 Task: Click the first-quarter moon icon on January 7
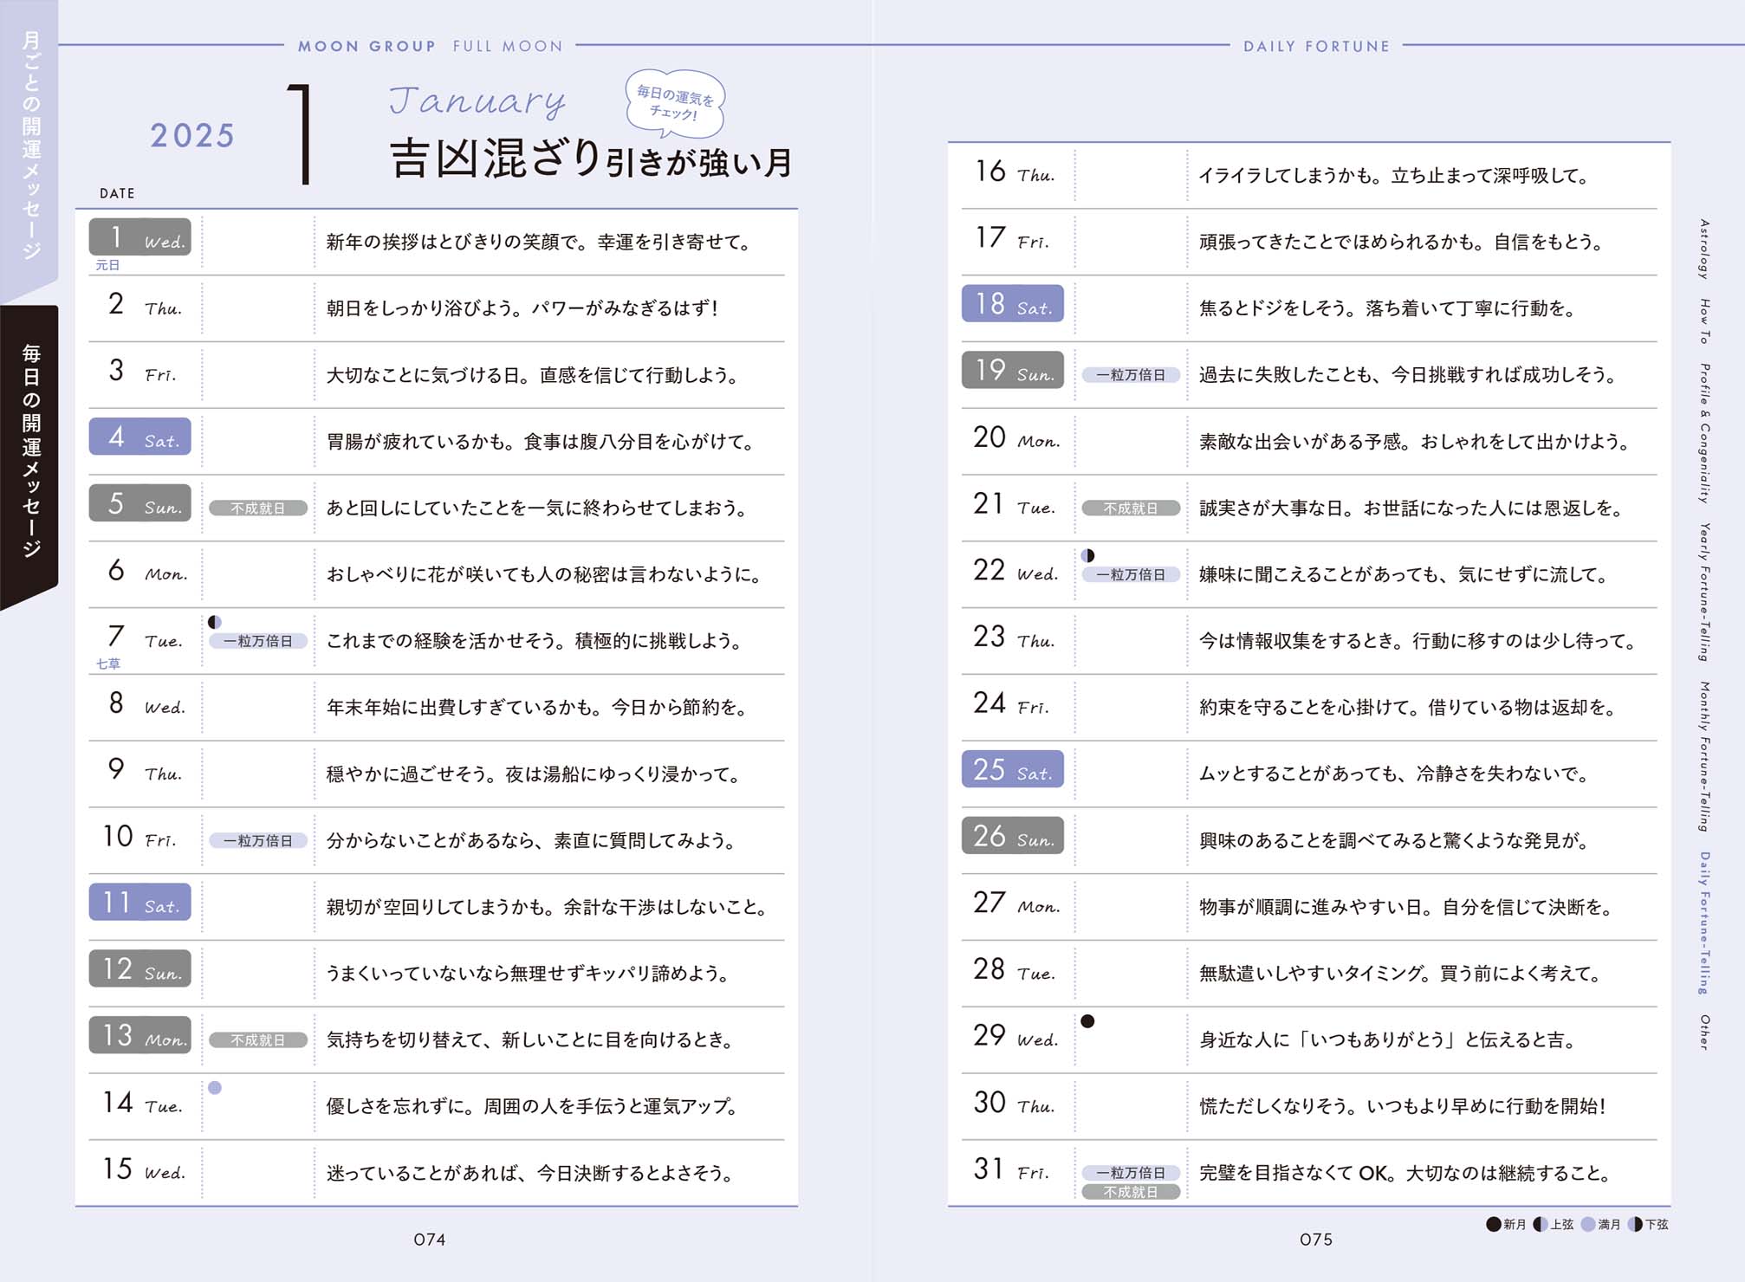click(215, 622)
